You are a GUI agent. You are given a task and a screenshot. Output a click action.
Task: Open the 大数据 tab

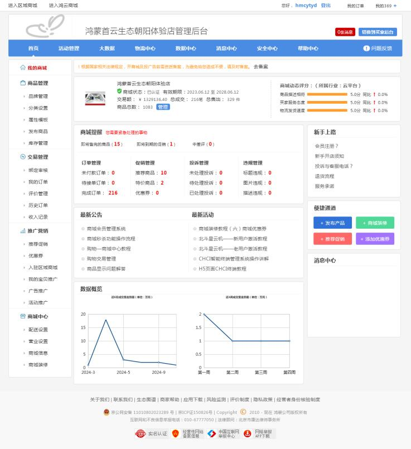click(107, 48)
